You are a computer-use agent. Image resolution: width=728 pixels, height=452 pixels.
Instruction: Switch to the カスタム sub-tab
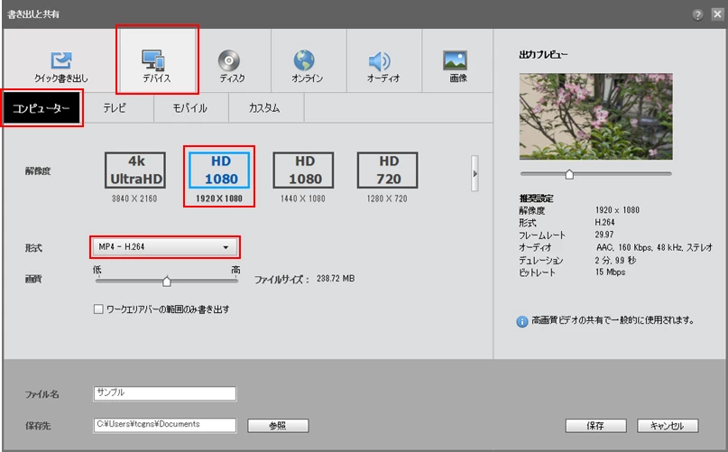(265, 108)
